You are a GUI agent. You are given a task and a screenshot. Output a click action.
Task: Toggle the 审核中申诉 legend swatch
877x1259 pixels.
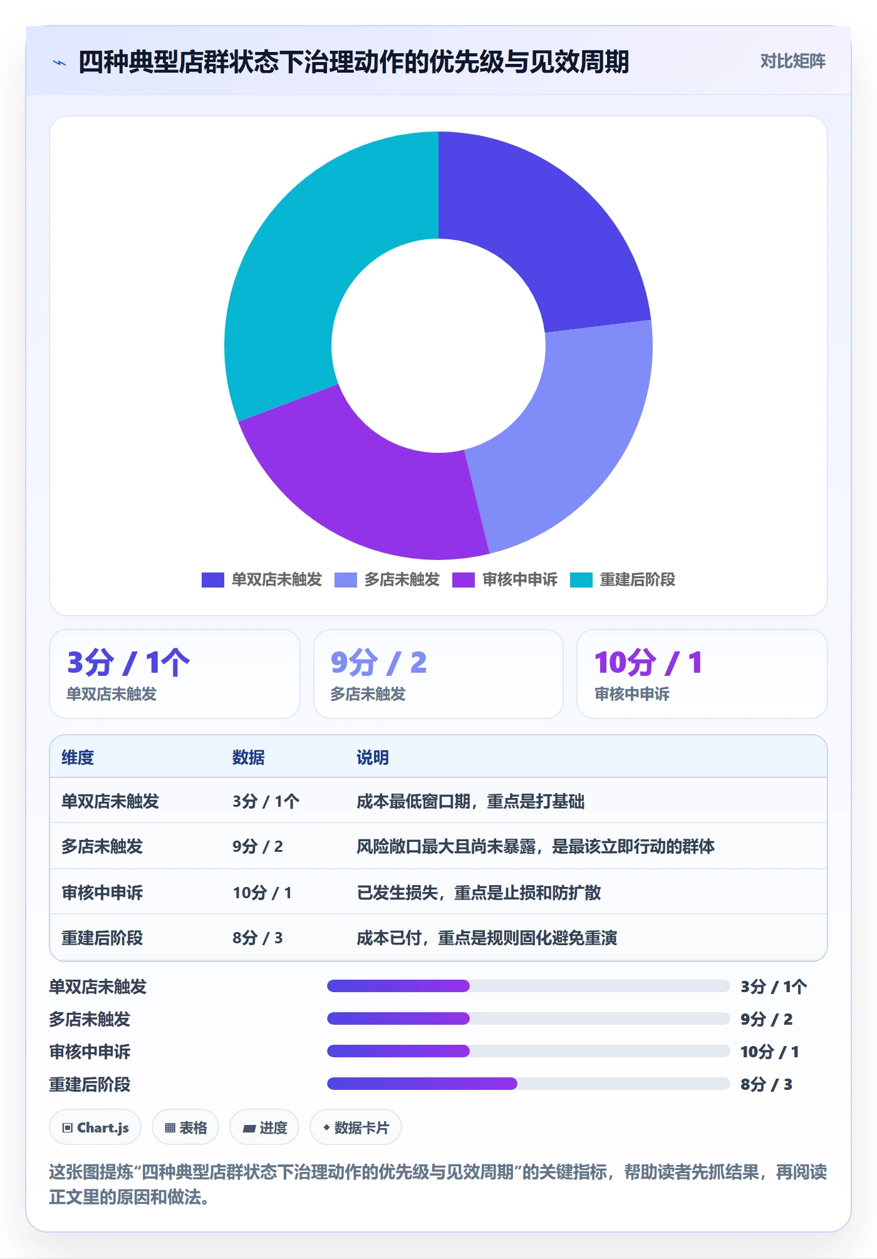click(463, 580)
